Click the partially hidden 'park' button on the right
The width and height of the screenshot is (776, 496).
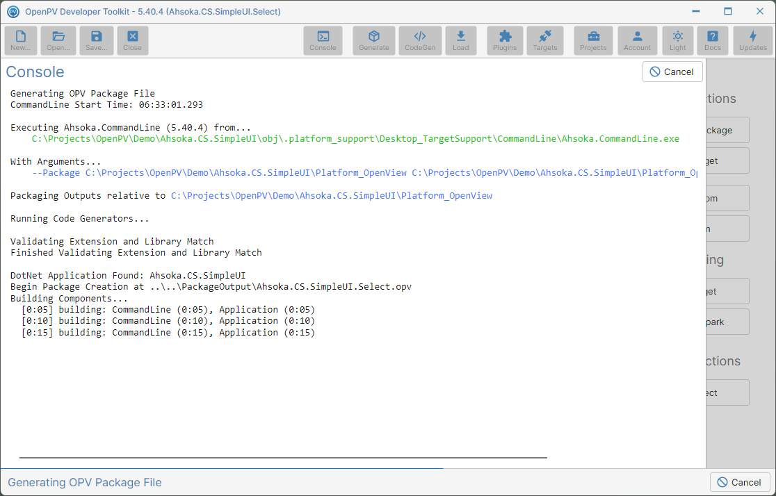coord(727,322)
